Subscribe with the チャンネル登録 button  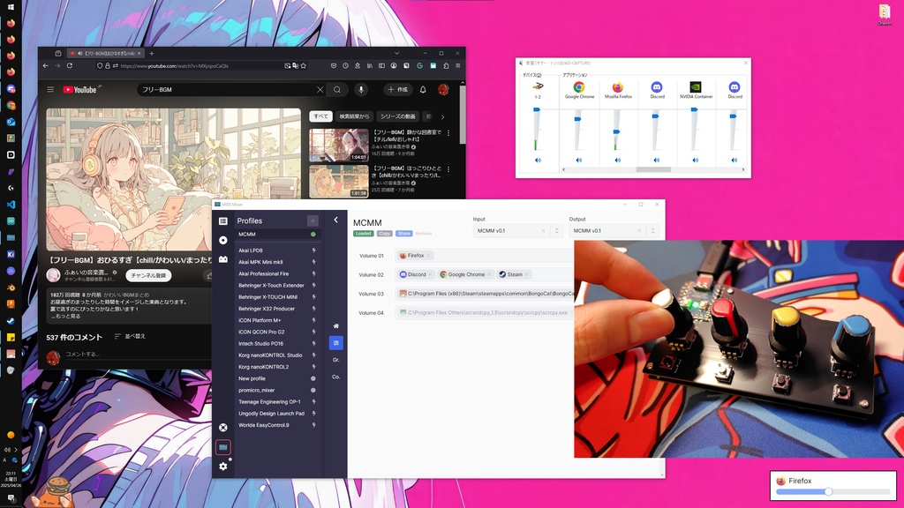[x=148, y=275]
